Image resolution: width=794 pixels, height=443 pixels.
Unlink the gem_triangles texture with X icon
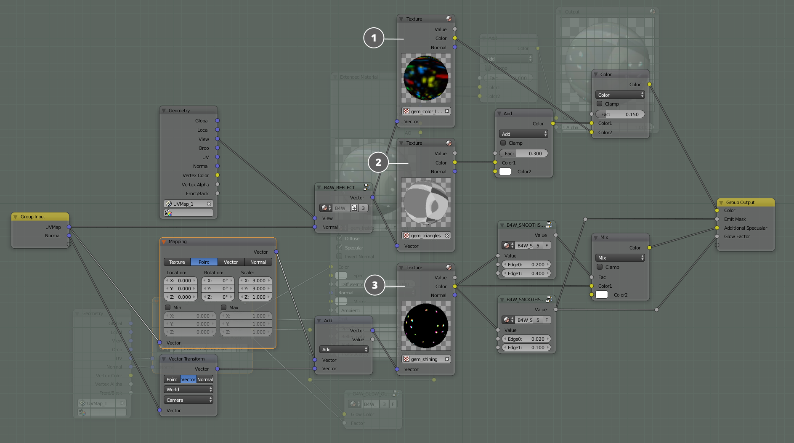point(447,236)
